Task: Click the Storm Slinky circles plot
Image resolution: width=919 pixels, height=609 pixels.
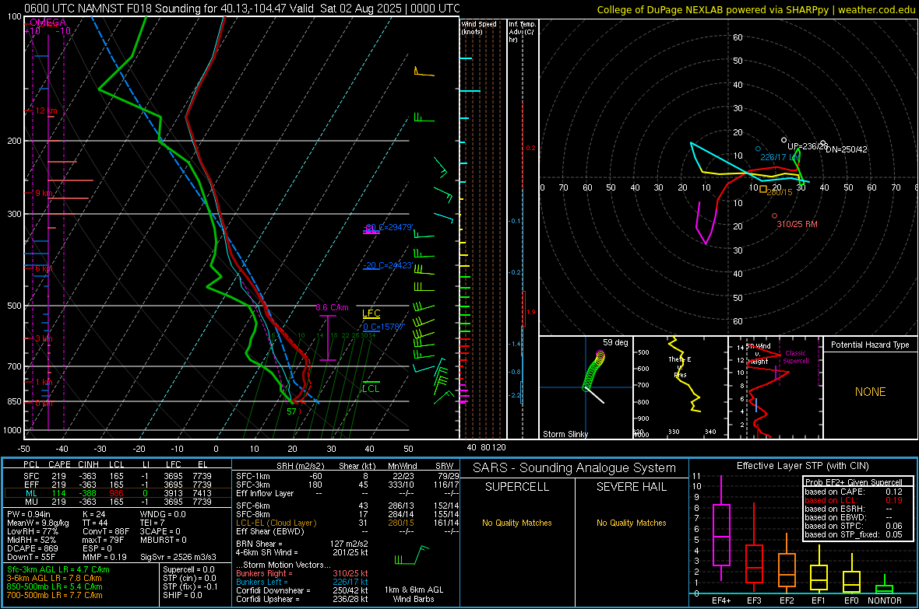Action: (593, 372)
